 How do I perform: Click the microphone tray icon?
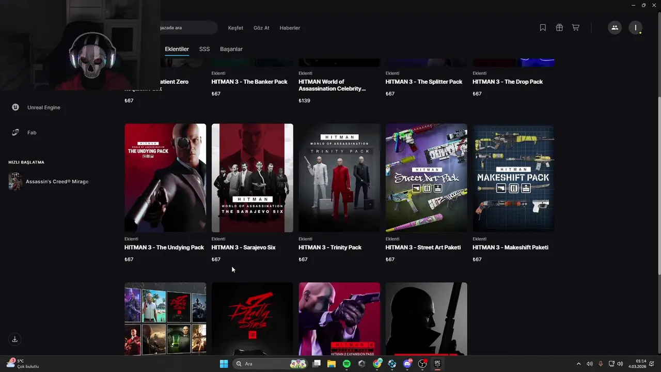click(601, 364)
